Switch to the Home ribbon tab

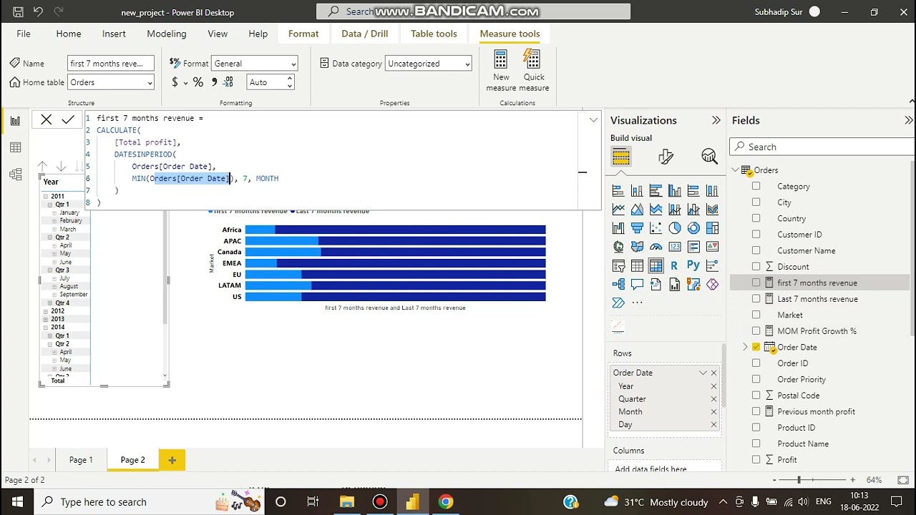point(69,34)
